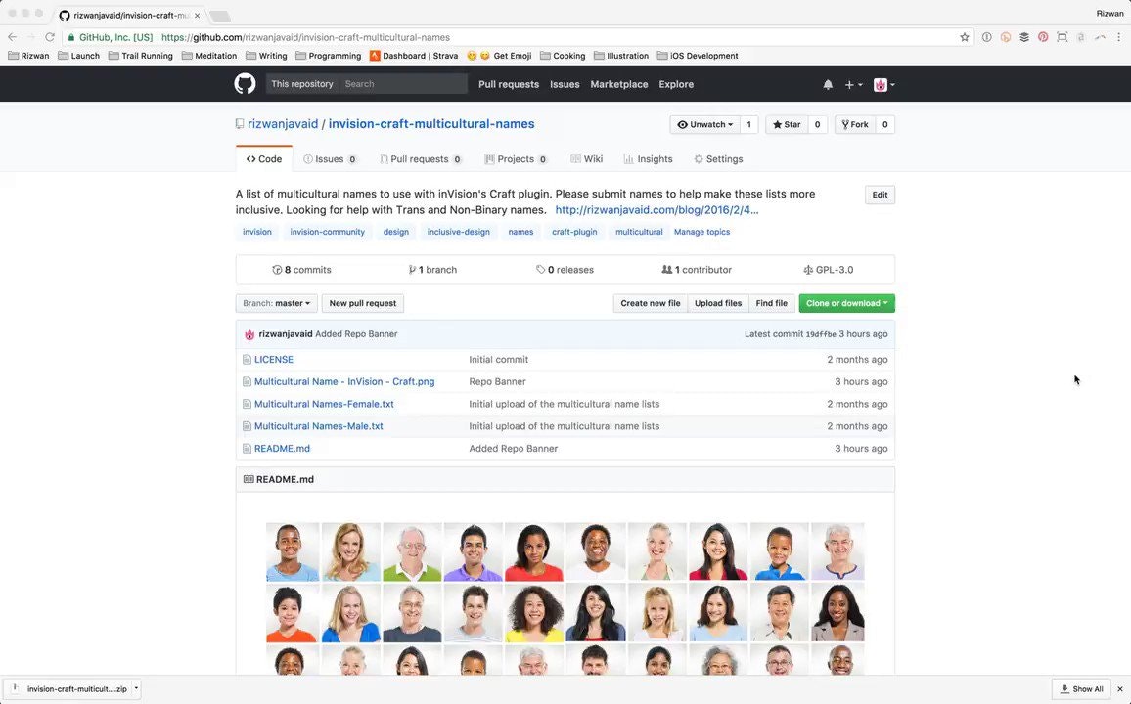
Task: Open the Settings tab
Action: [718, 159]
